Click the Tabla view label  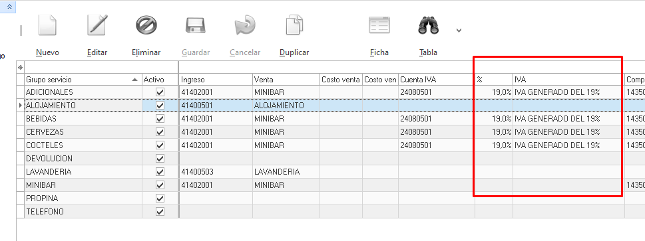tap(428, 52)
